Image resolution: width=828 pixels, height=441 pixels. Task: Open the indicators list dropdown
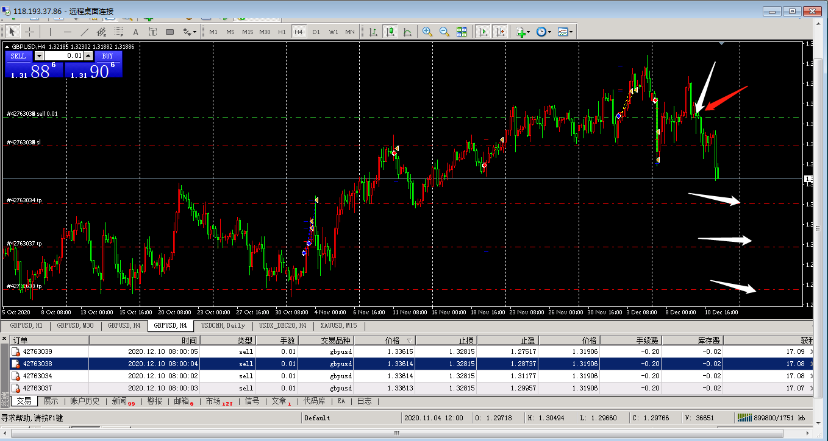[523, 32]
